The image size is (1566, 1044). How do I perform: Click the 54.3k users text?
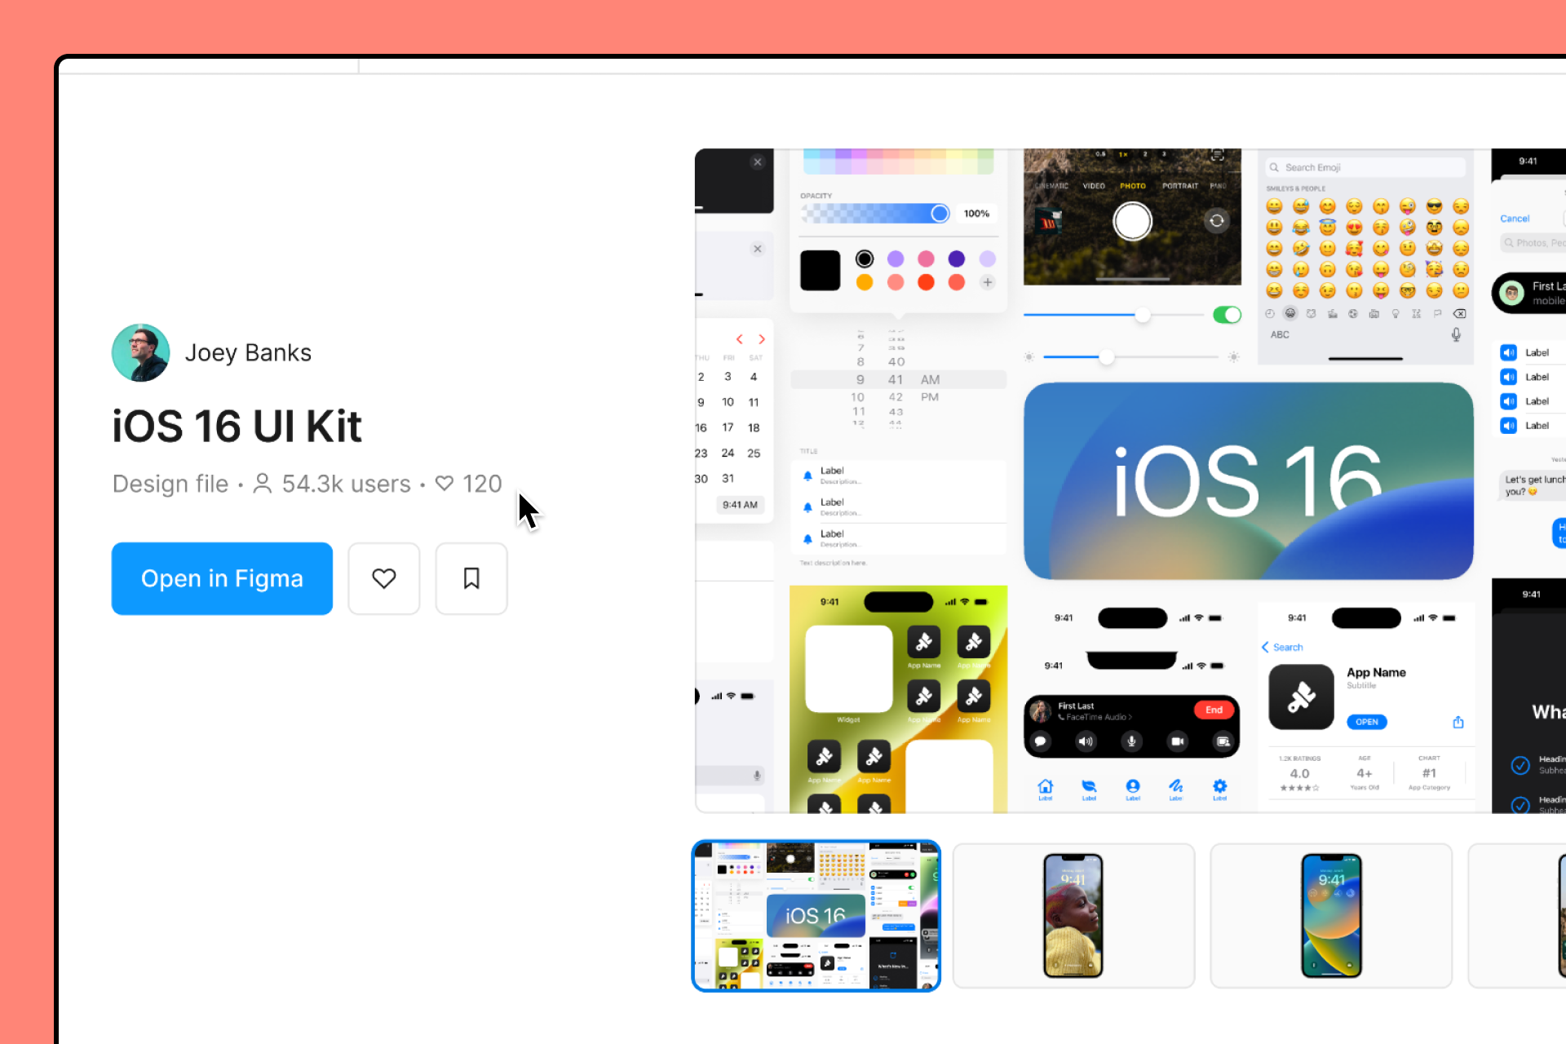[x=347, y=484]
